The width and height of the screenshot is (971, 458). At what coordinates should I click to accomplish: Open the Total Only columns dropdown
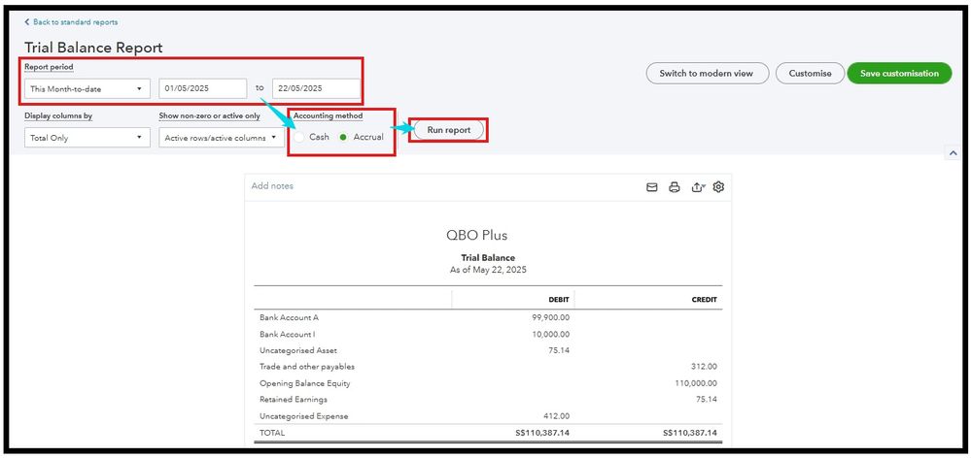87,138
